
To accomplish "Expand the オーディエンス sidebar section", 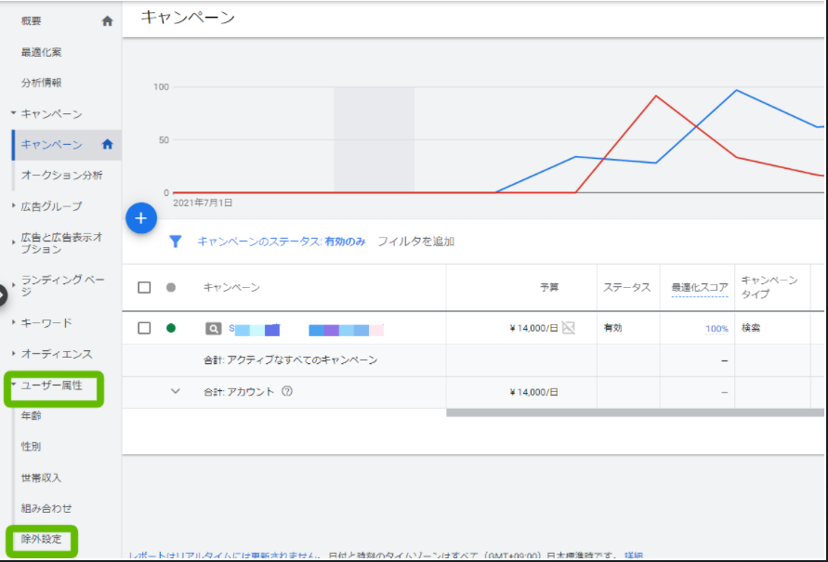I will (x=14, y=353).
